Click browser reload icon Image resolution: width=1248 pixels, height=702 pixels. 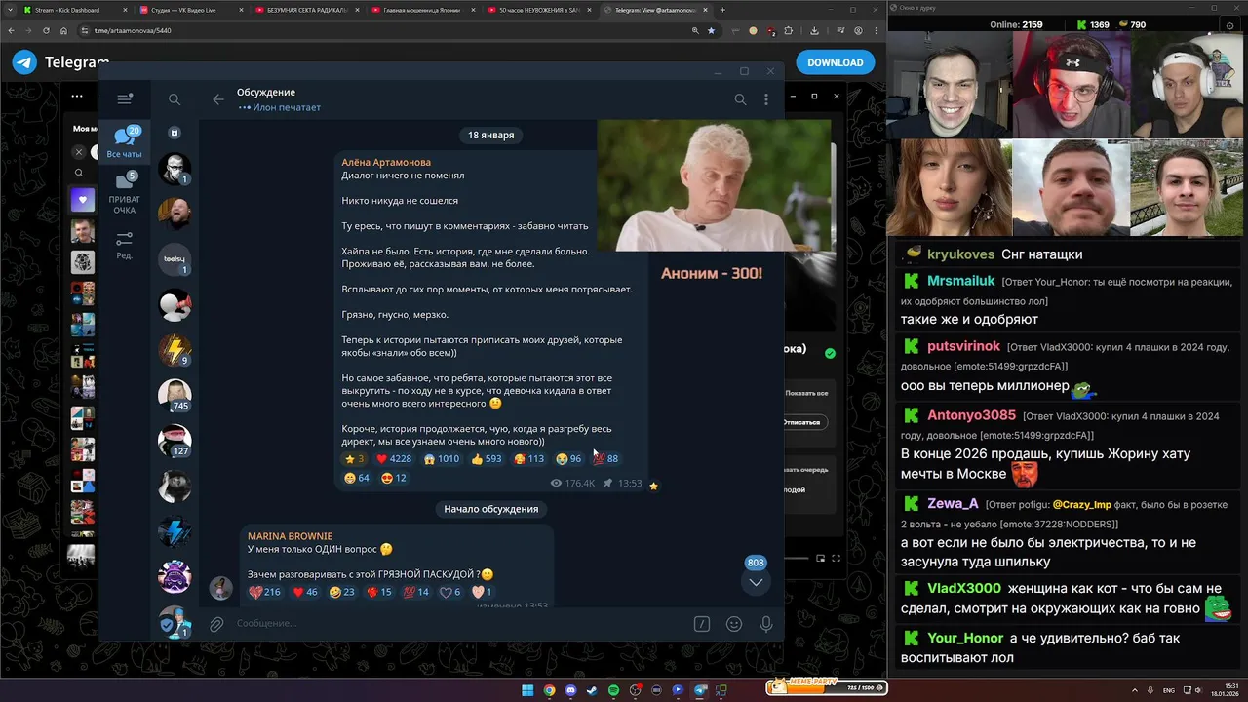point(45,30)
